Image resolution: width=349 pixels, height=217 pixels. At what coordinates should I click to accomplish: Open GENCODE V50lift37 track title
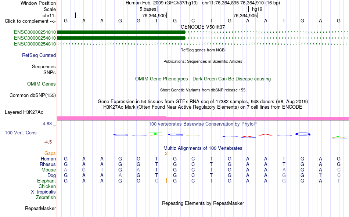[x=203, y=27]
